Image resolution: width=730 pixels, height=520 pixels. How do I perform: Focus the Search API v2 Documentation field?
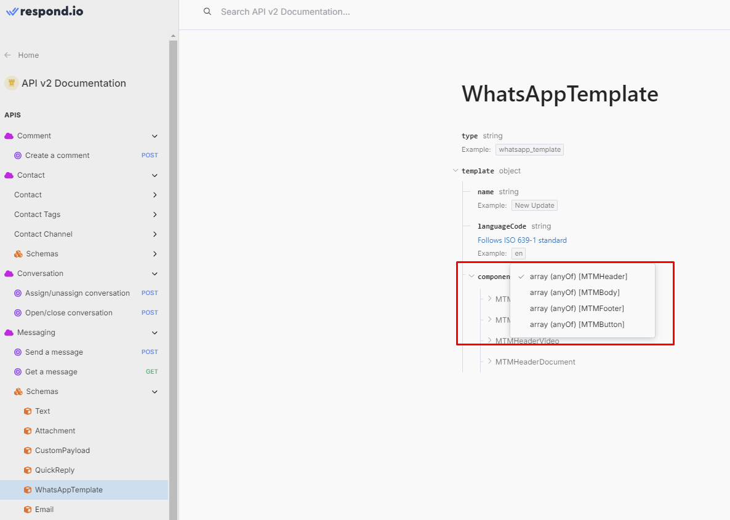click(x=285, y=12)
